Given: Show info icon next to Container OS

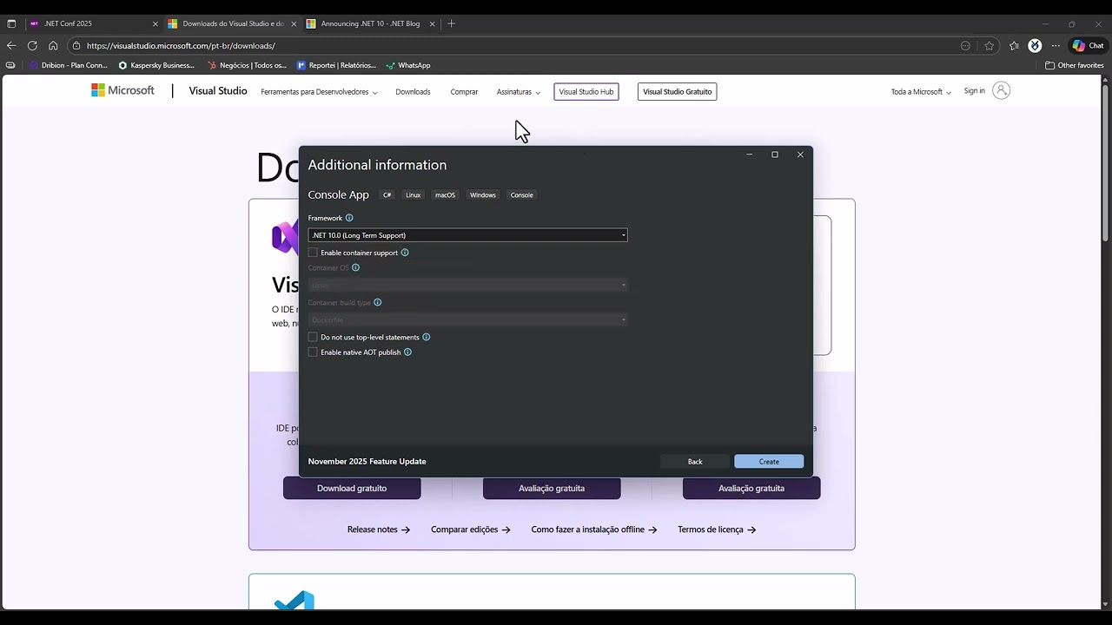Looking at the screenshot, I should coord(355,267).
